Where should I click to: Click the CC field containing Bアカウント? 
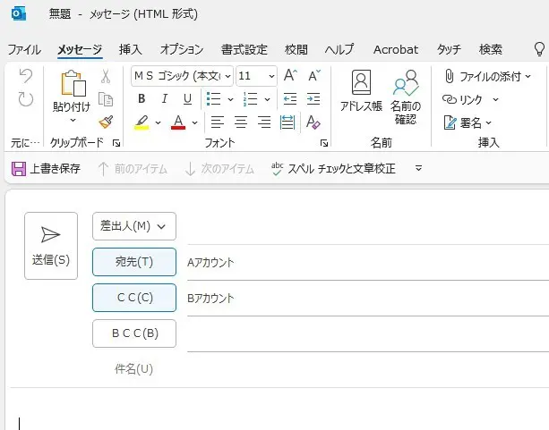(x=368, y=299)
